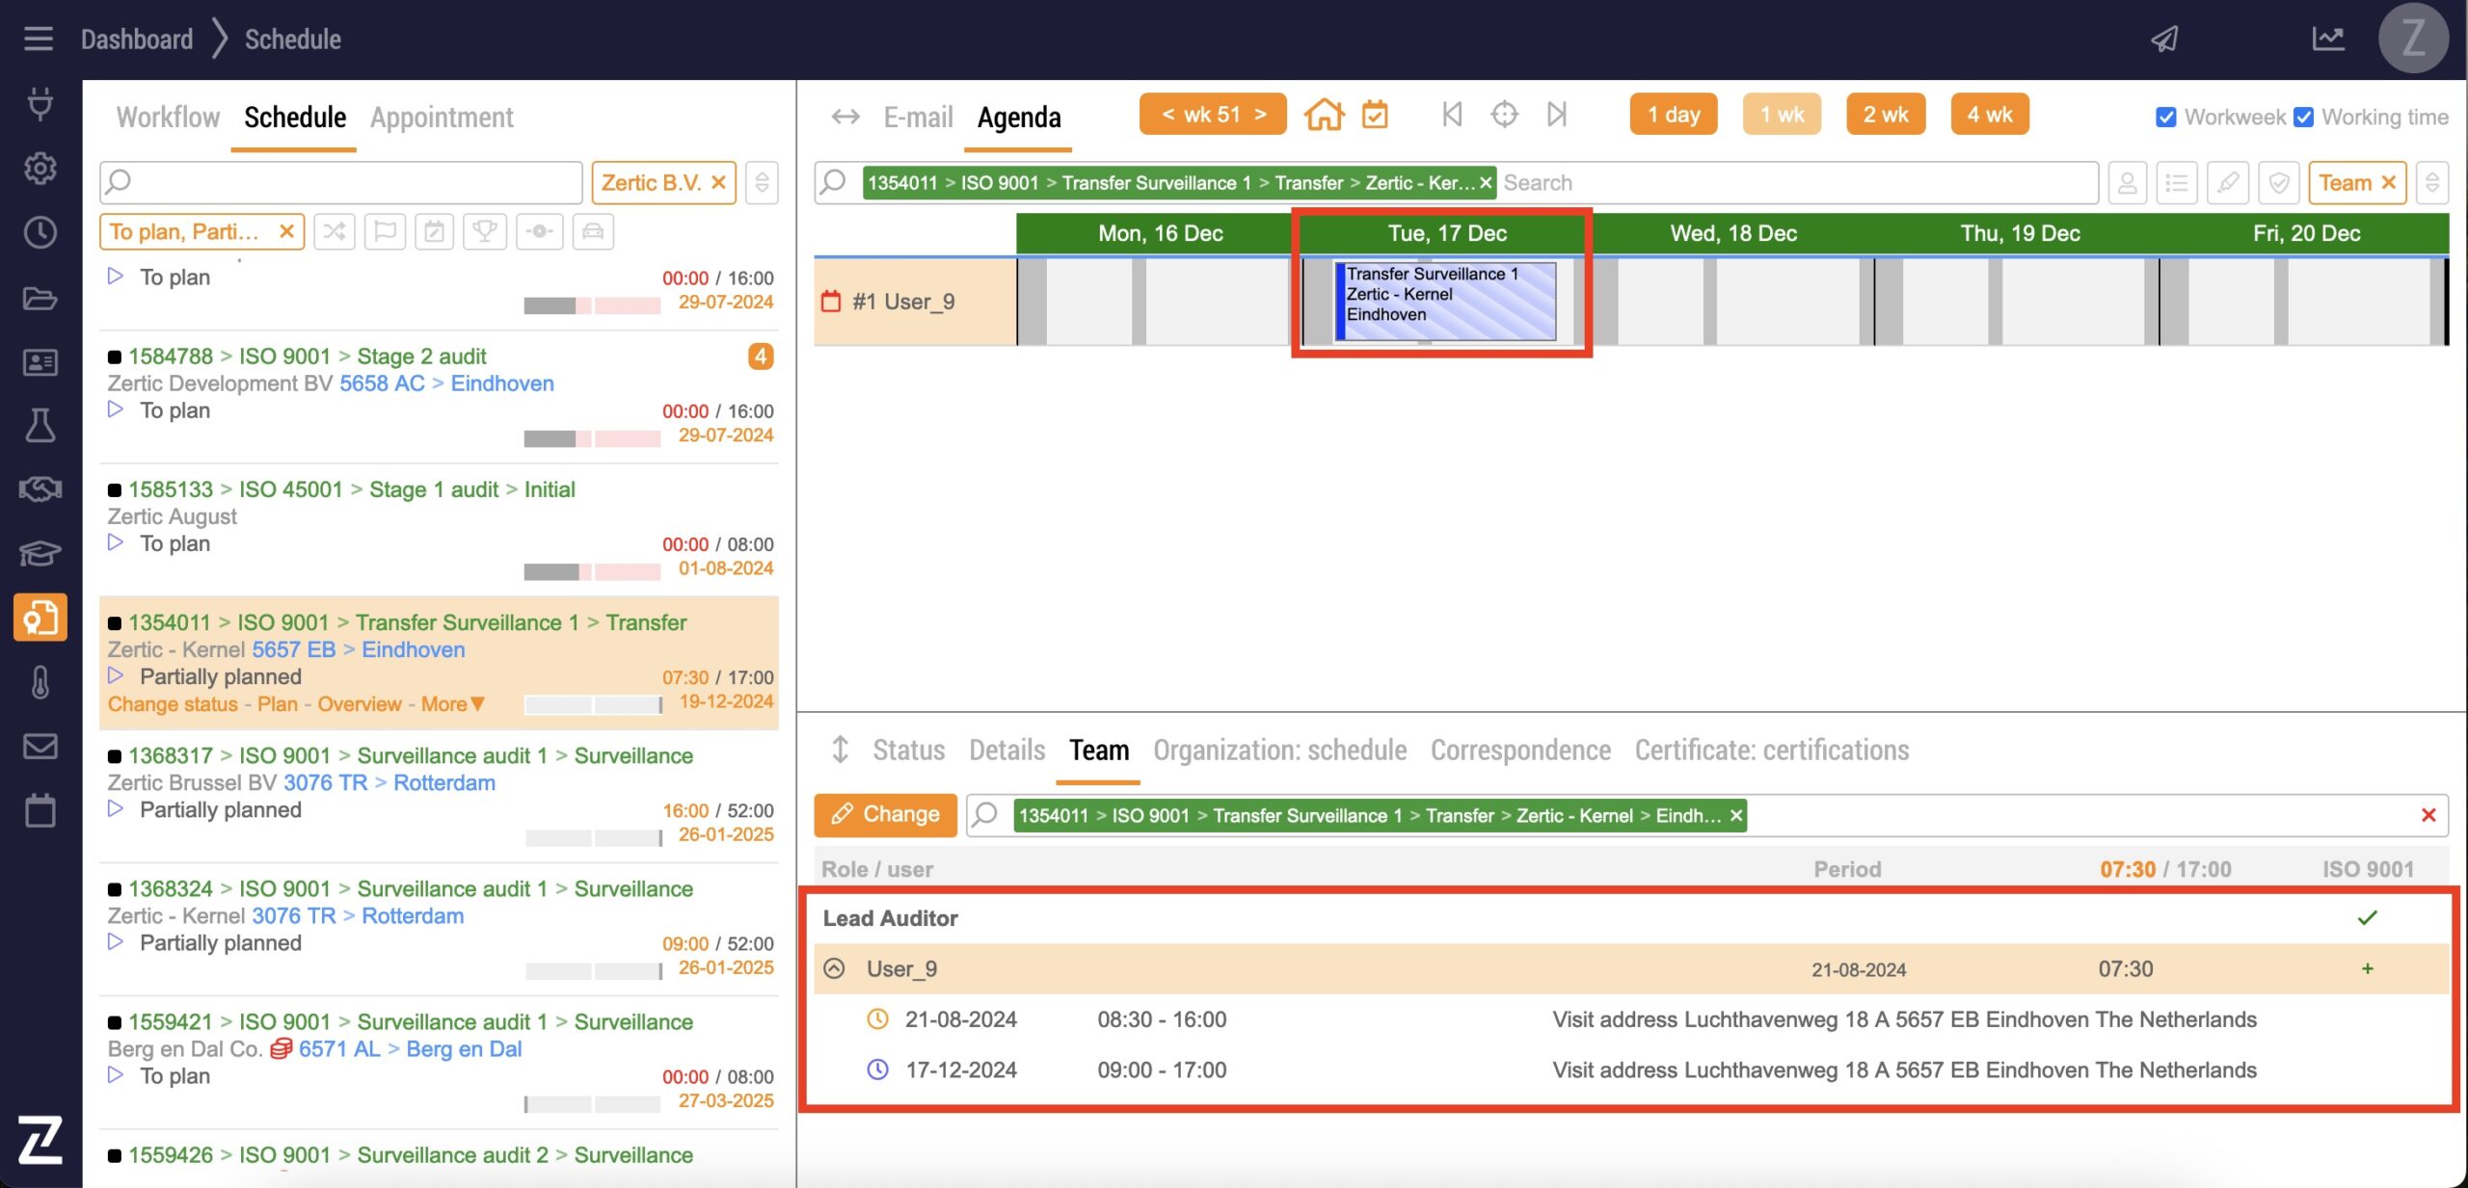Click the trophy icon in schedule filter row
This screenshot has width=2468, height=1188.
pos(485,231)
